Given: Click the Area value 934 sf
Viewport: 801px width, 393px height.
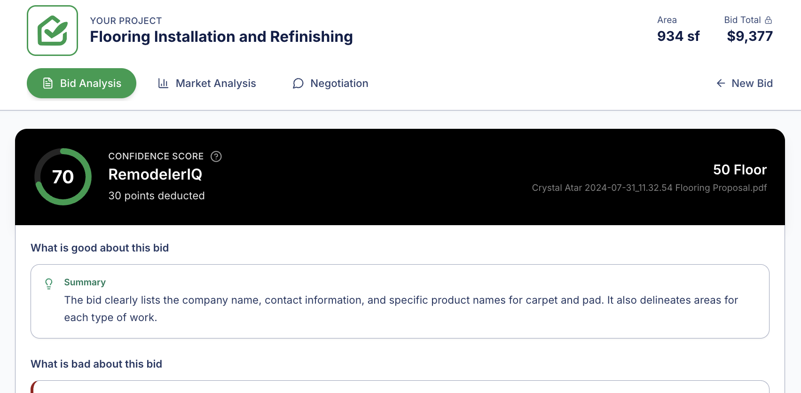Looking at the screenshot, I should (x=678, y=36).
